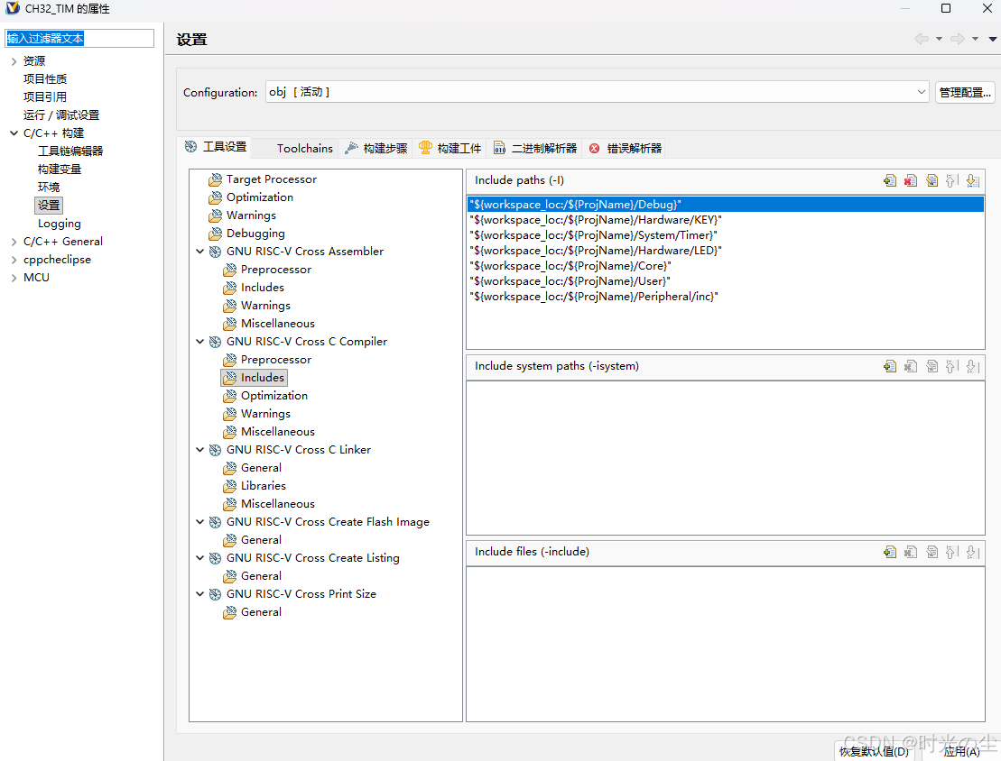The width and height of the screenshot is (1001, 761).
Task: Add an include file (-include)
Action: coord(890,552)
